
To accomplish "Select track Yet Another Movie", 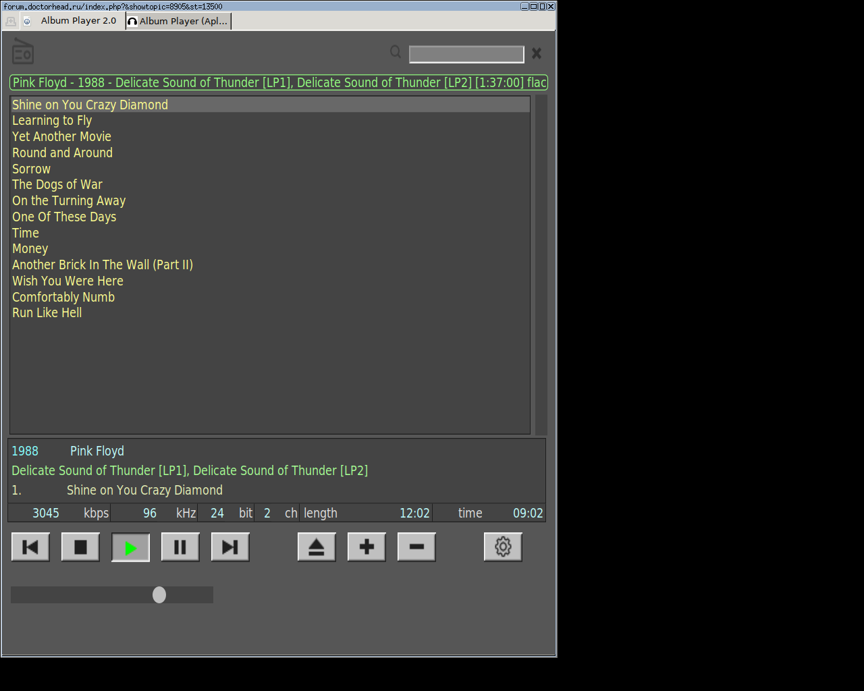I will pos(270,137).
